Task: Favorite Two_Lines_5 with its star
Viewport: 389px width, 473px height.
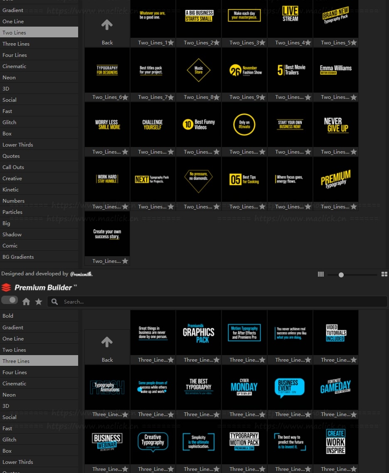Action: [354, 42]
